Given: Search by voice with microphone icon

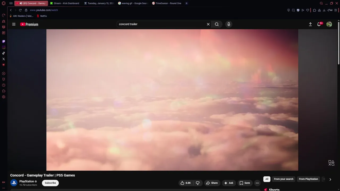Looking at the screenshot, I should (x=229, y=24).
